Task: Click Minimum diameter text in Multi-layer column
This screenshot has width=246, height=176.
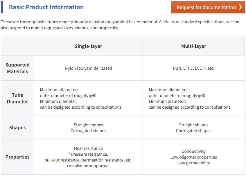Action: click(168, 101)
